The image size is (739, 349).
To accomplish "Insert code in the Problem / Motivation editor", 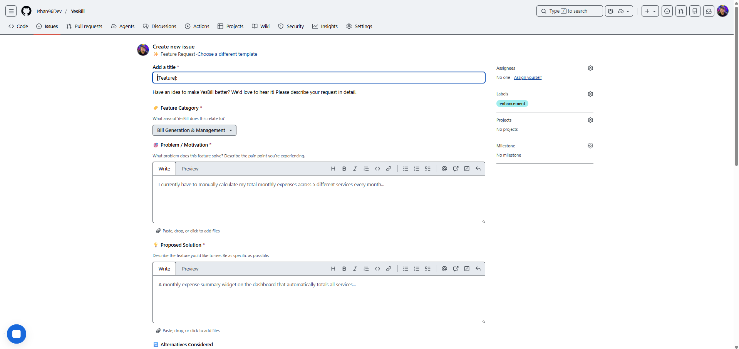I will 377,169.
